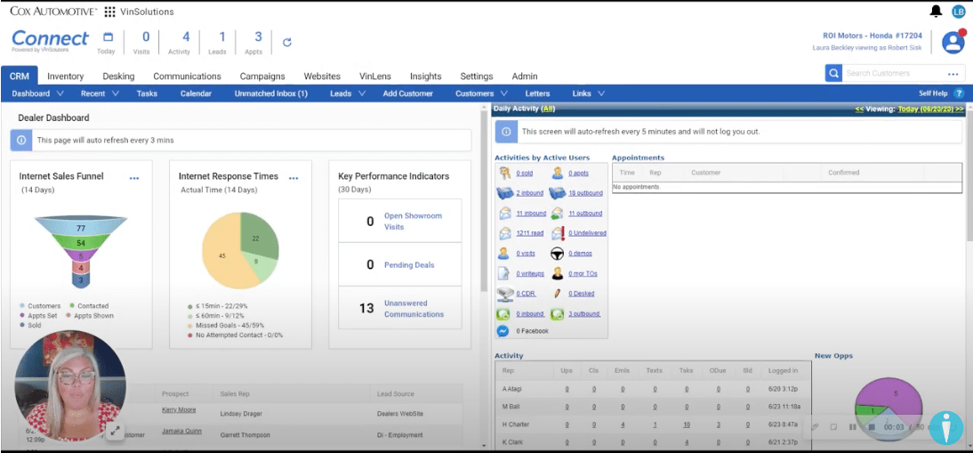Click the Jamaka Quinn prospect link
The image size is (973, 453).
(x=181, y=432)
